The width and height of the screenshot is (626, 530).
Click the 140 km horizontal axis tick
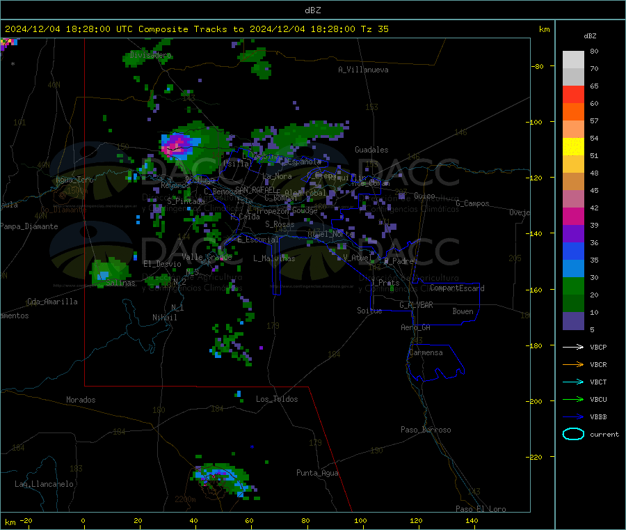tap(472, 520)
